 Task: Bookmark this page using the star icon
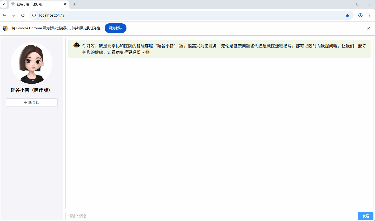point(347,15)
